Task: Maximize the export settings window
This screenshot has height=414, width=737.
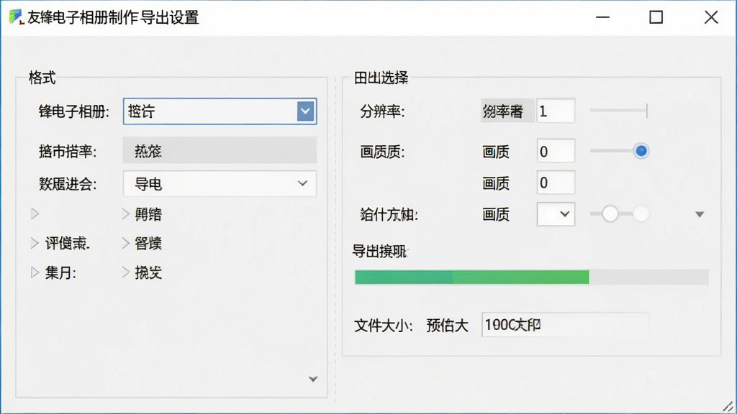Action: tap(656, 17)
